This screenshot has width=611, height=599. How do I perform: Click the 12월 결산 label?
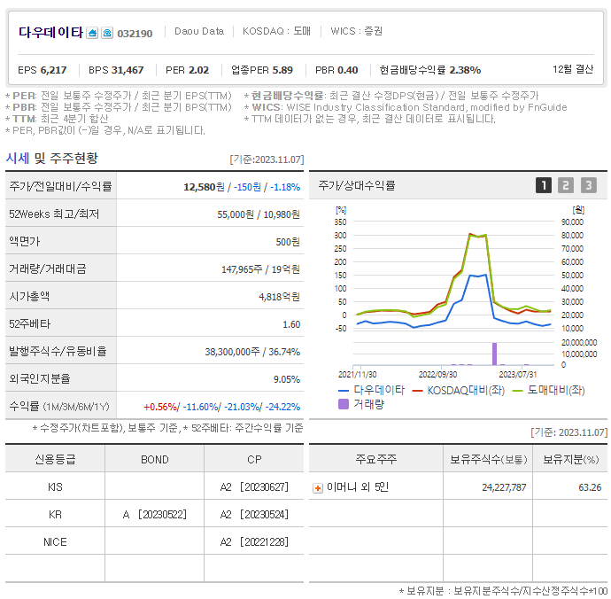[x=573, y=69]
